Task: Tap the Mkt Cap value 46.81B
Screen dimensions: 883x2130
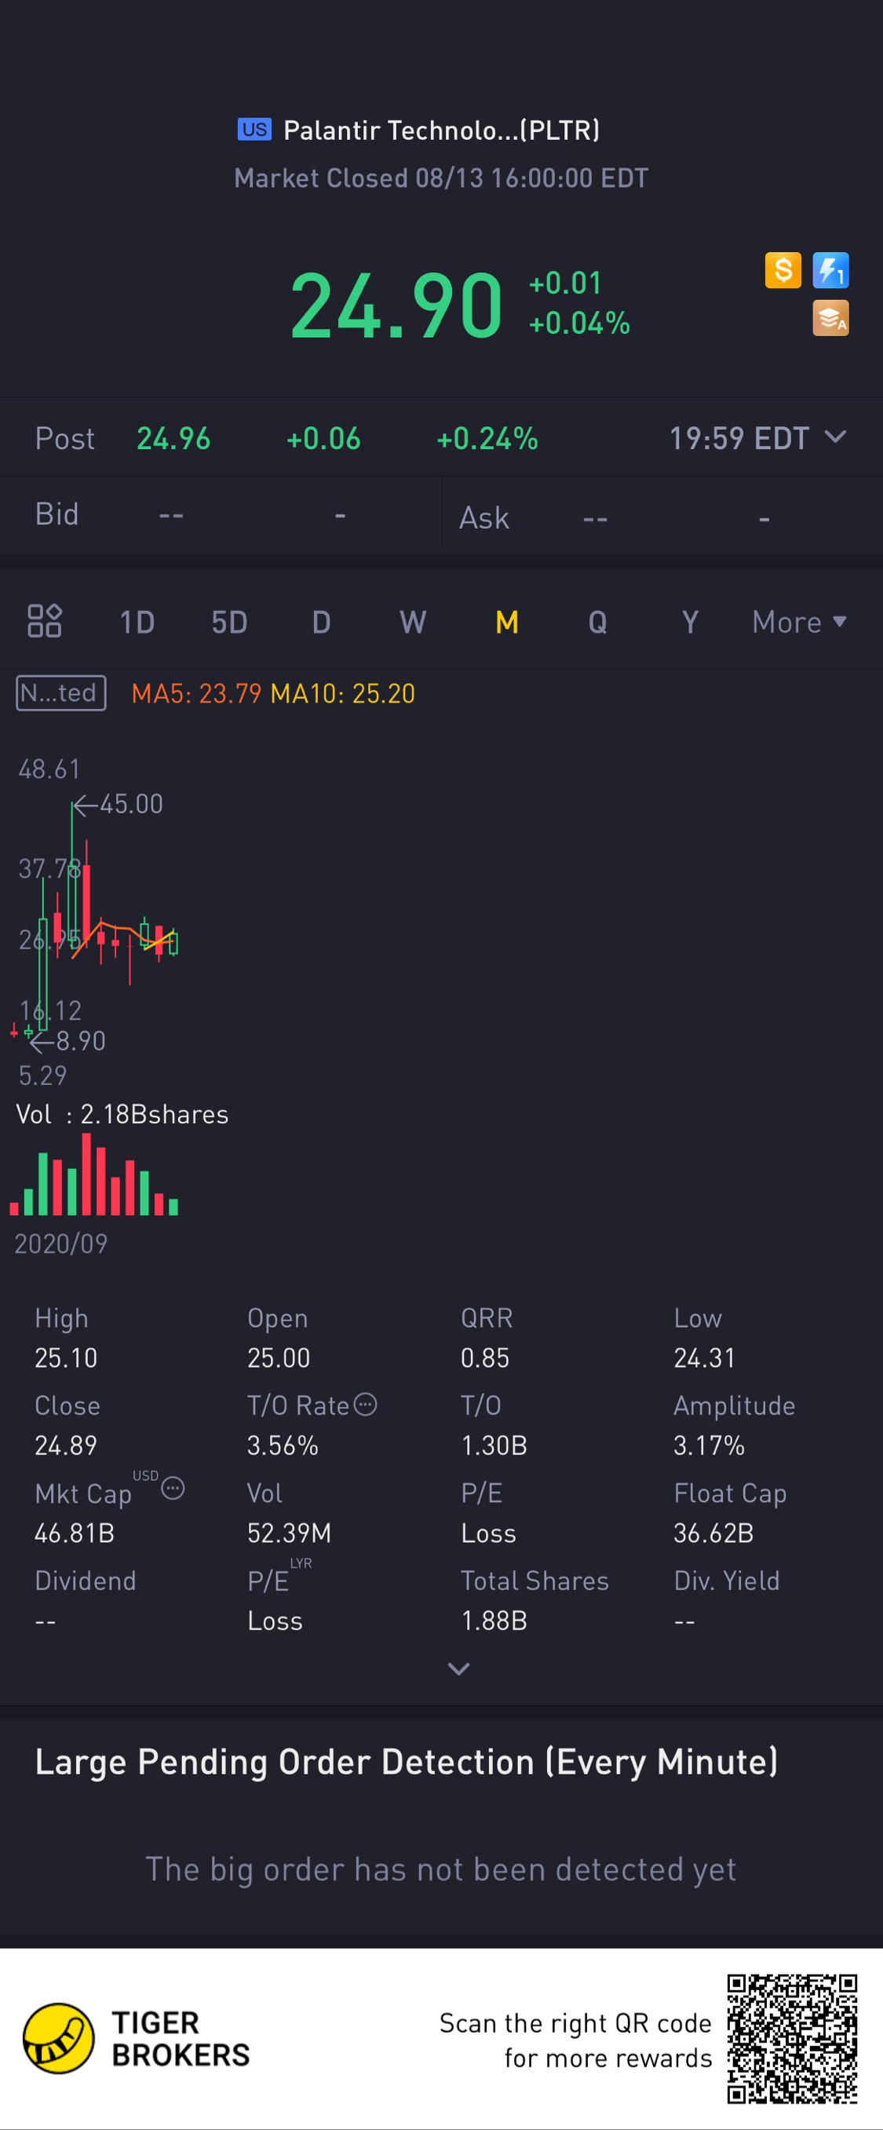Action: [x=75, y=1533]
